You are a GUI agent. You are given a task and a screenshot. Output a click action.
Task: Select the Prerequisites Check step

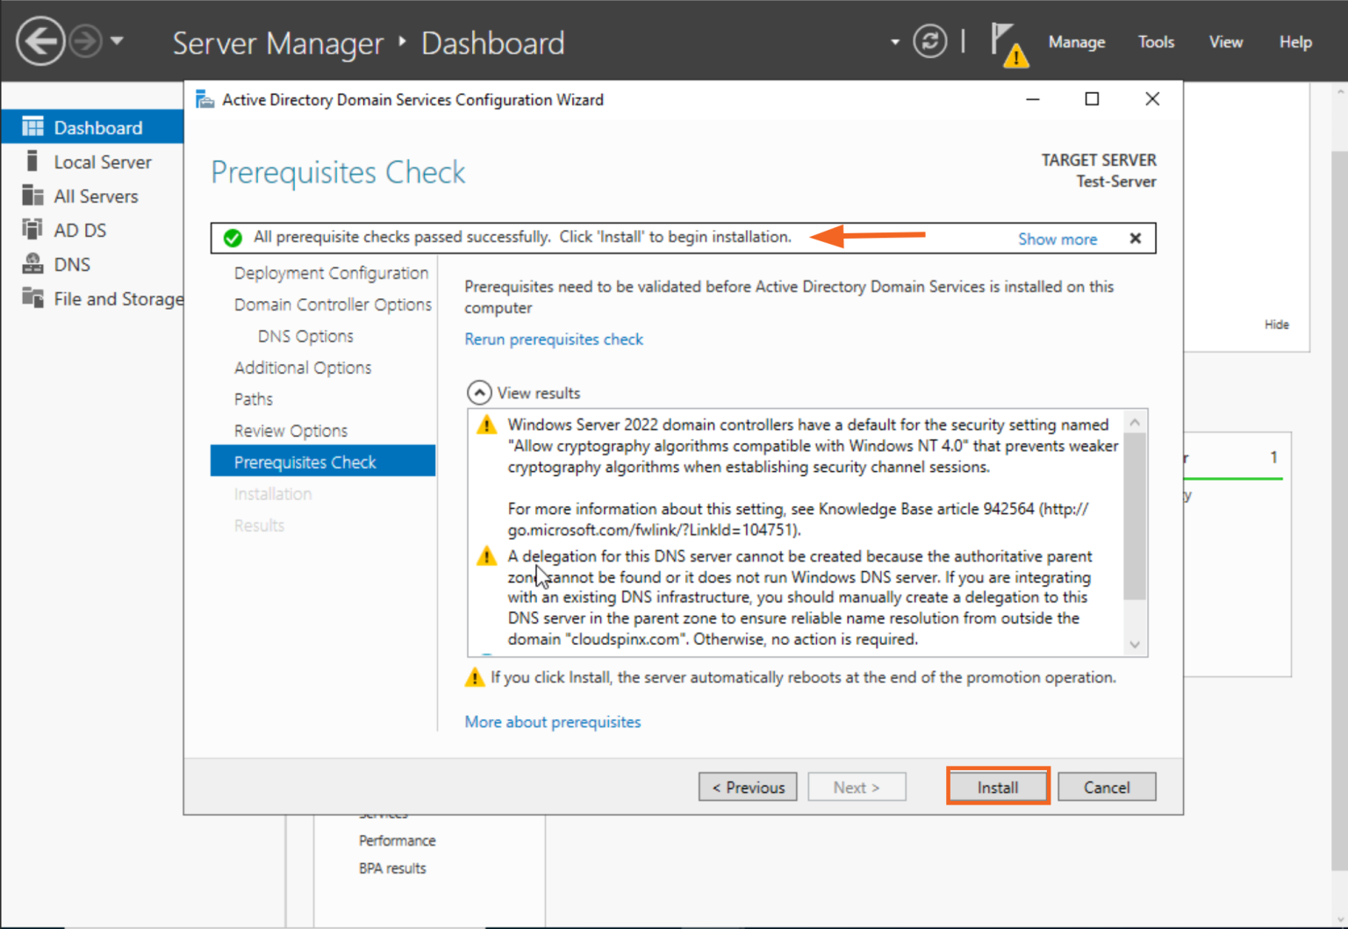coord(305,461)
